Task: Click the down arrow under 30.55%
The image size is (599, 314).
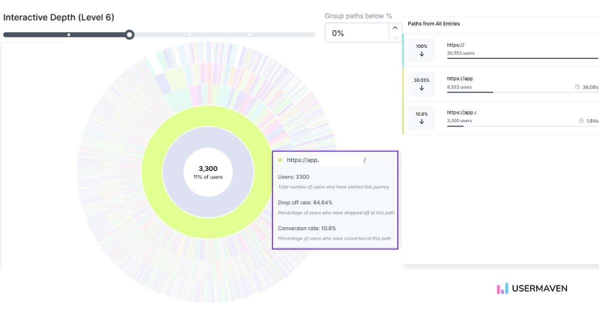Action: pyautogui.click(x=422, y=88)
